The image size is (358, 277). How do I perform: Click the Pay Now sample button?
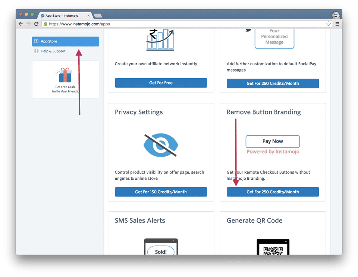tap(273, 141)
